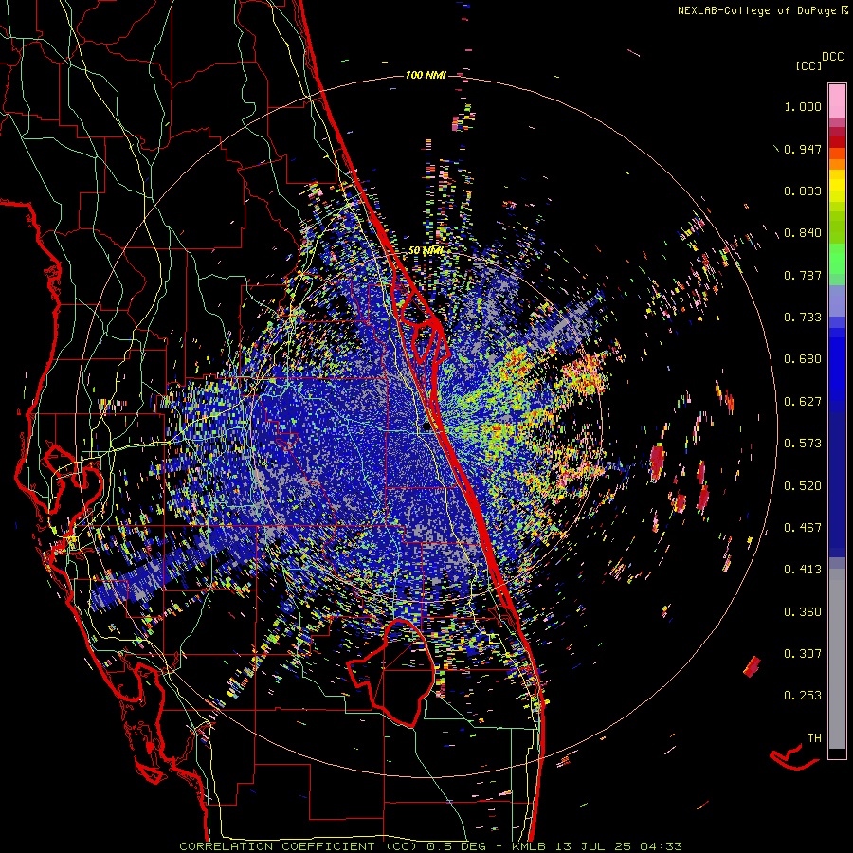Screen dimensions: 853x853
Task: Select the 0.733 legend value
Action: pos(803,318)
